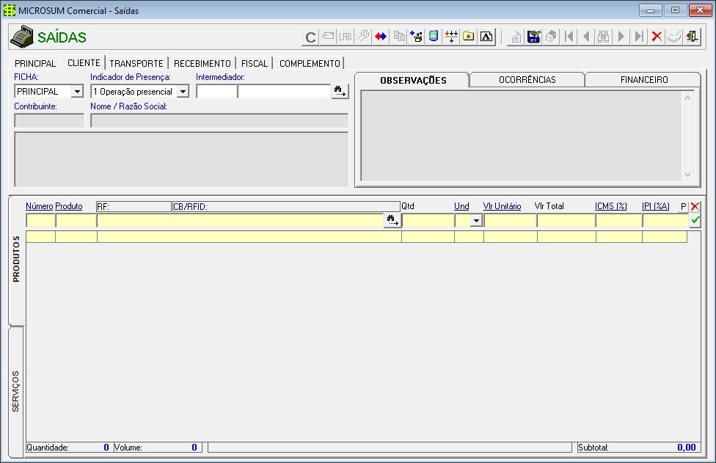Click the red X delete toolbar icon
The width and height of the screenshot is (716, 463).
click(657, 37)
